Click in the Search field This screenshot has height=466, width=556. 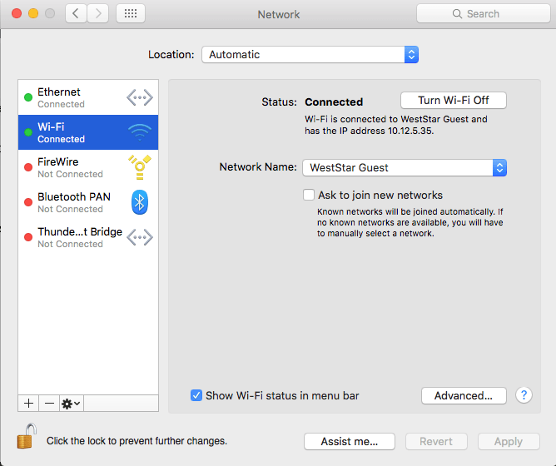click(x=483, y=13)
